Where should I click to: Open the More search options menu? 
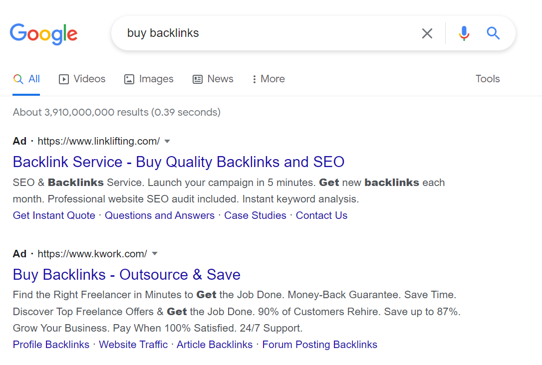tap(268, 79)
